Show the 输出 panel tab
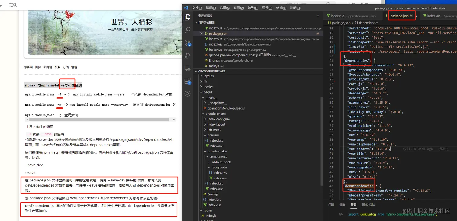The height and width of the screenshot is (221, 457). point(342,205)
